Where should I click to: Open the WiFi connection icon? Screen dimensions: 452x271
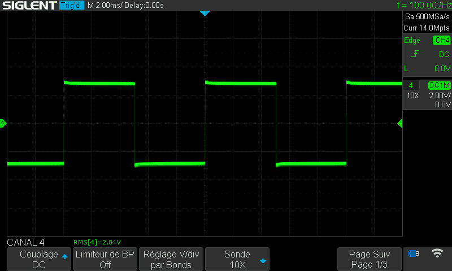click(x=437, y=253)
